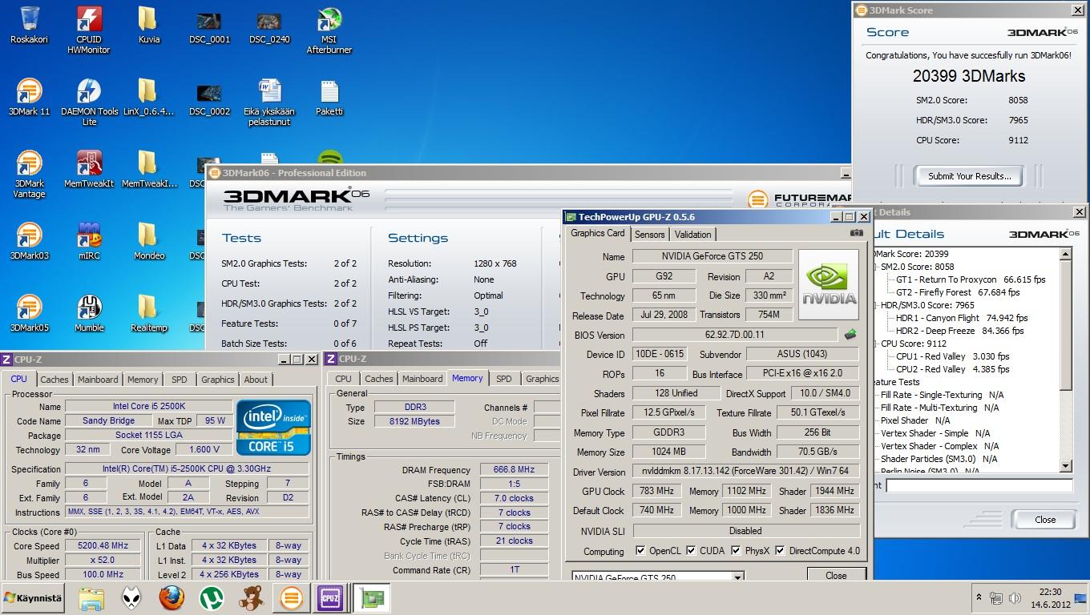
Task: Open uTorrent from the taskbar
Action: (212, 598)
